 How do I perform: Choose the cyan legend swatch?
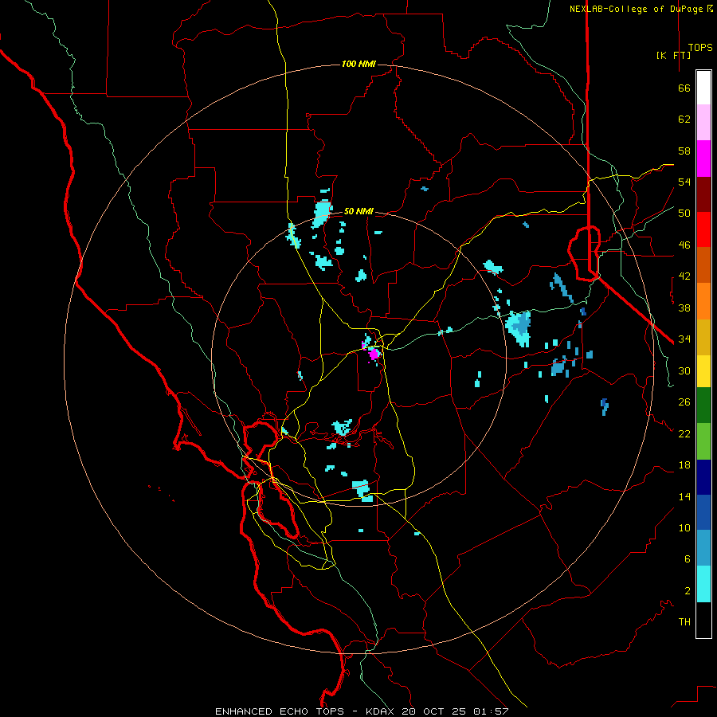(x=703, y=584)
